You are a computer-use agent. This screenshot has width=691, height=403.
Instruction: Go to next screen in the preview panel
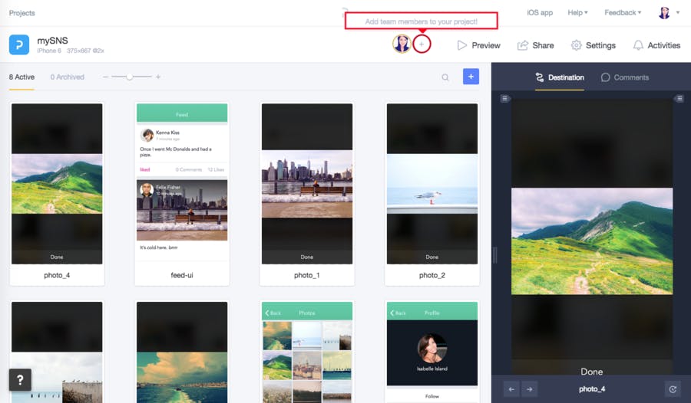pyautogui.click(x=529, y=389)
